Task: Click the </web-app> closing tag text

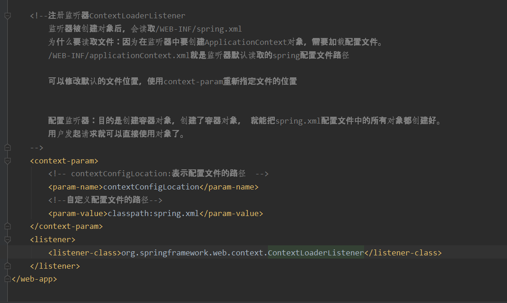Action: tap(34, 279)
